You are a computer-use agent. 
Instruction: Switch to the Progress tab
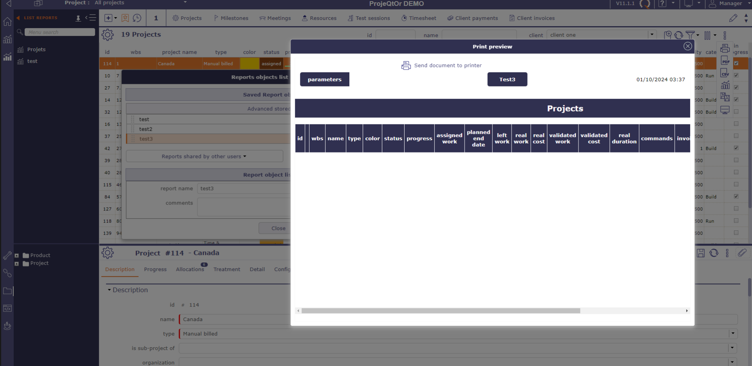click(x=155, y=269)
